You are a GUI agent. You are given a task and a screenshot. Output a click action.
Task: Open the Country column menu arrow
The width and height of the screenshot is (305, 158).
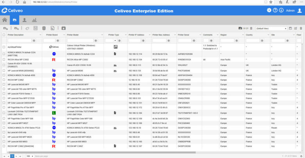(x=268, y=35)
